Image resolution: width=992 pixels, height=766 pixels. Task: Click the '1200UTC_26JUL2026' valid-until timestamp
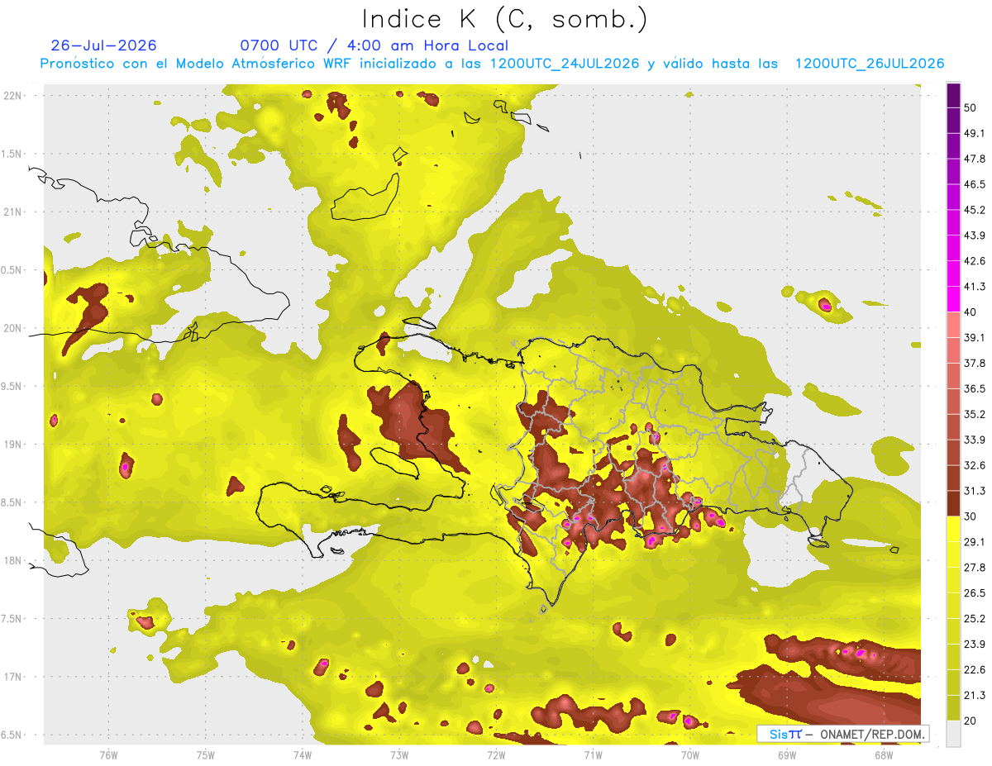point(870,64)
